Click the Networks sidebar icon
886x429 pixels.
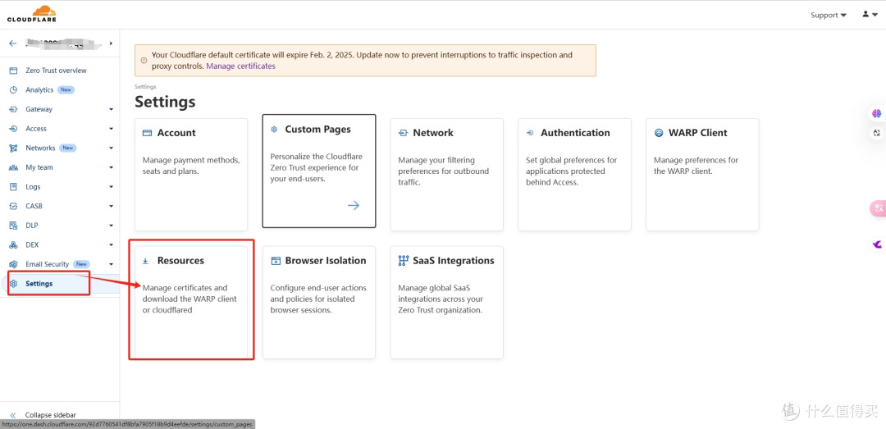[14, 148]
